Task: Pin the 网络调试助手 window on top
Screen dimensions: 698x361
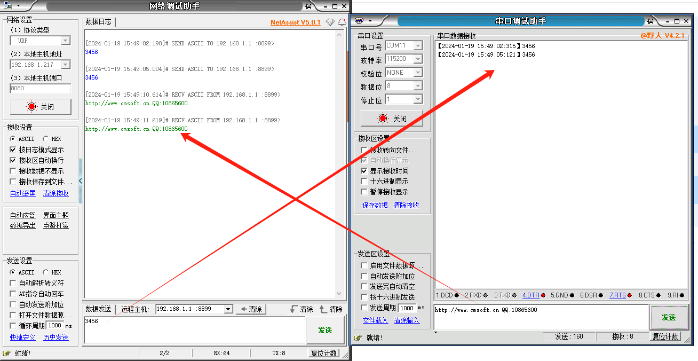Action: click(308, 6)
